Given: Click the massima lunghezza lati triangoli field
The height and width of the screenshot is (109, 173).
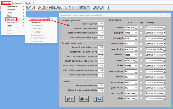Looking at the screenshot, I should click(x=101, y=37).
